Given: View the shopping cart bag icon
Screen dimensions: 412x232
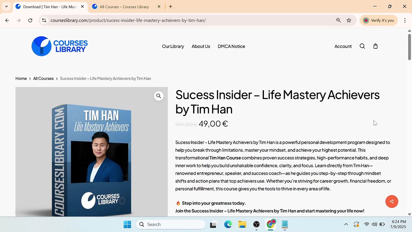Looking at the screenshot, I should click(x=375, y=46).
